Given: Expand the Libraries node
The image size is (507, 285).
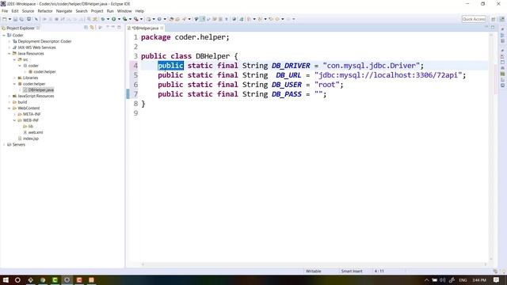Looking at the screenshot, I should pos(14,78).
